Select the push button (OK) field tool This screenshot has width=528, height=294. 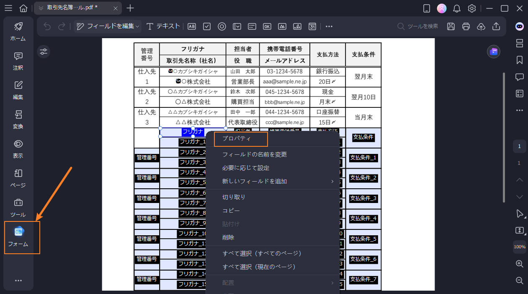267,26
